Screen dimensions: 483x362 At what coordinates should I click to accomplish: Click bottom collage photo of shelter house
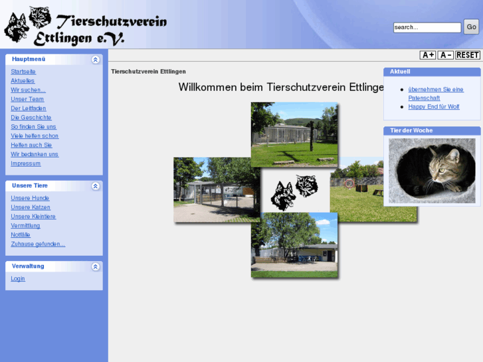[294, 245]
